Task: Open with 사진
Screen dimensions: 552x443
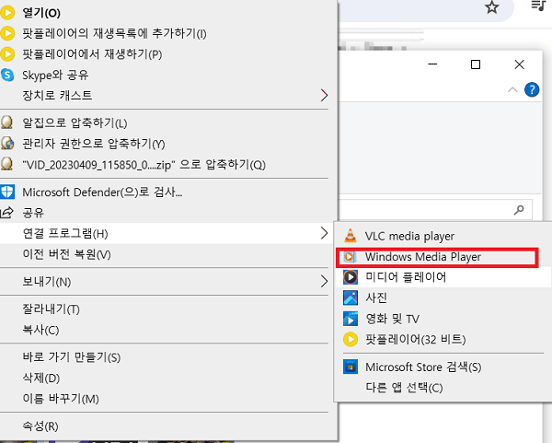Action: 376,297
